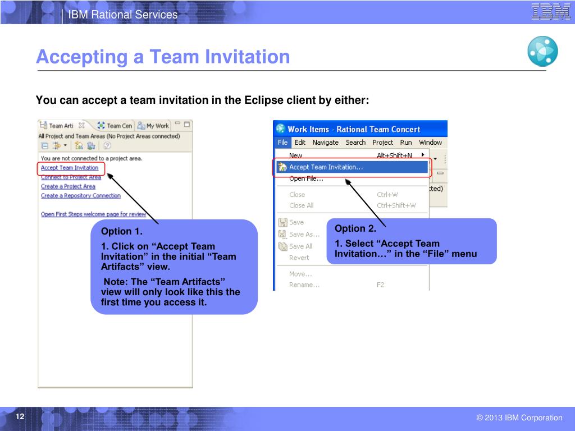
Task: Click the Save floppy disk icon
Action: 283,222
